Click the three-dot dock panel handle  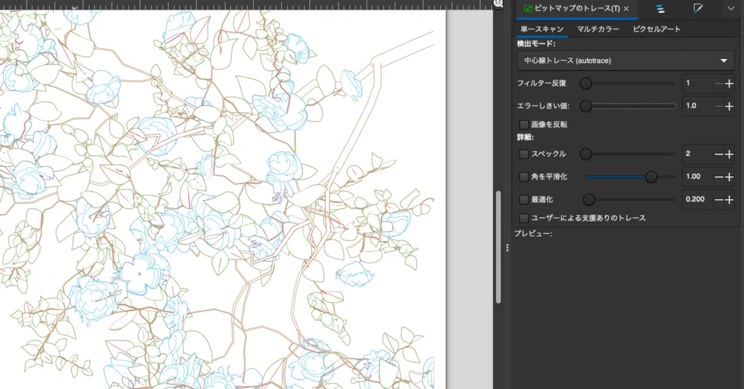click(507, 248)
